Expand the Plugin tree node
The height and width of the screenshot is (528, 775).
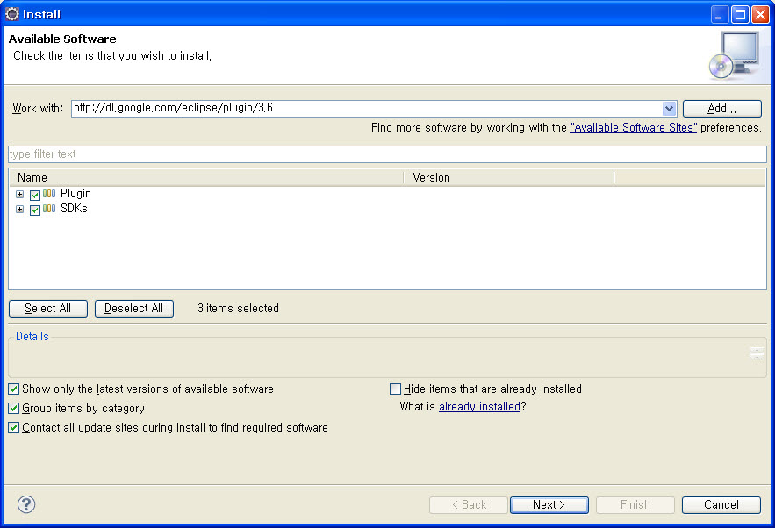coord(20,195)
